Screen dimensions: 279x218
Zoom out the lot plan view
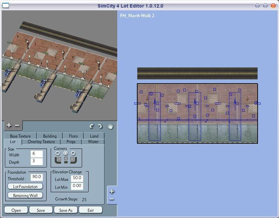click(112, 199)
